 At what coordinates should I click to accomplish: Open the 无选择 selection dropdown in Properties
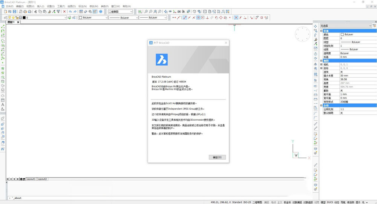click(346, 26)
